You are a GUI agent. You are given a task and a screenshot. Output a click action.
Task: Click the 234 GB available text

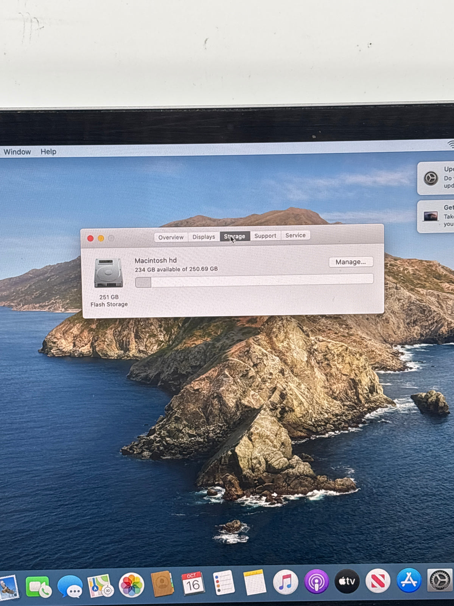point(176,269)
